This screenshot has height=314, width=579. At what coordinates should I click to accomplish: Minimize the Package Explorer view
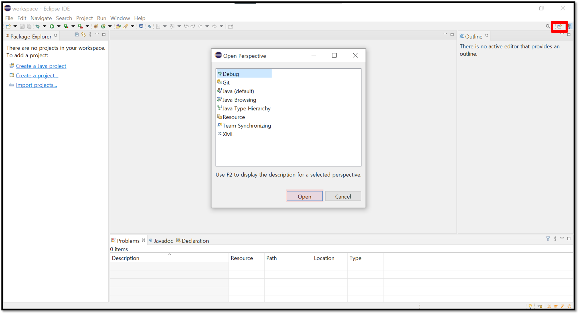(97, 34)
